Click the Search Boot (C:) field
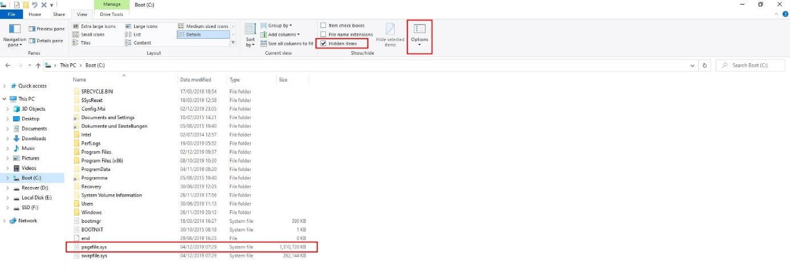The width and height of the screenshot is (790, 277). [753, 66]
